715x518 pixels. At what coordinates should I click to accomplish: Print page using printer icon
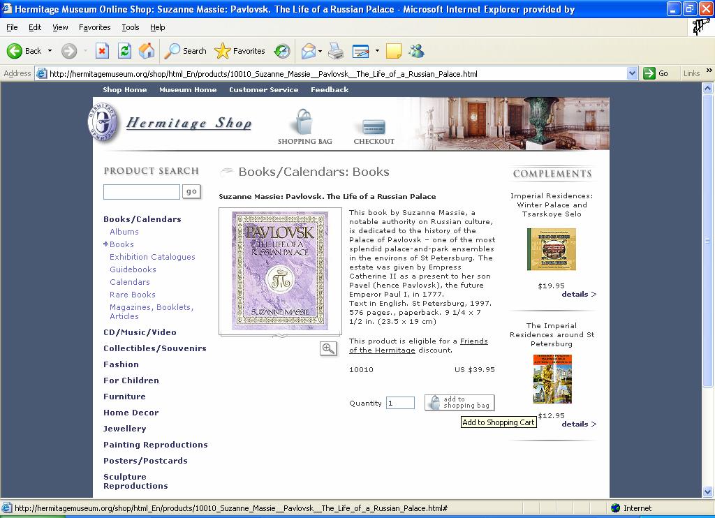click(x=336, y=51)
